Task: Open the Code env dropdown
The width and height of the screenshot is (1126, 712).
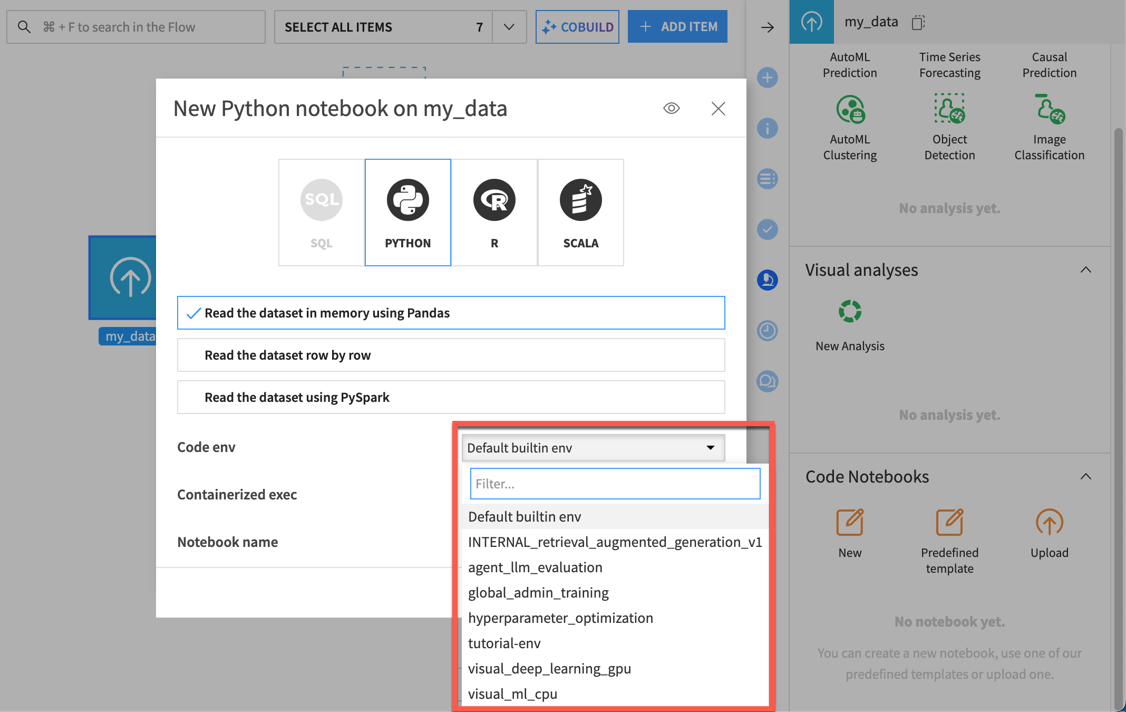Action: (593, 448)
